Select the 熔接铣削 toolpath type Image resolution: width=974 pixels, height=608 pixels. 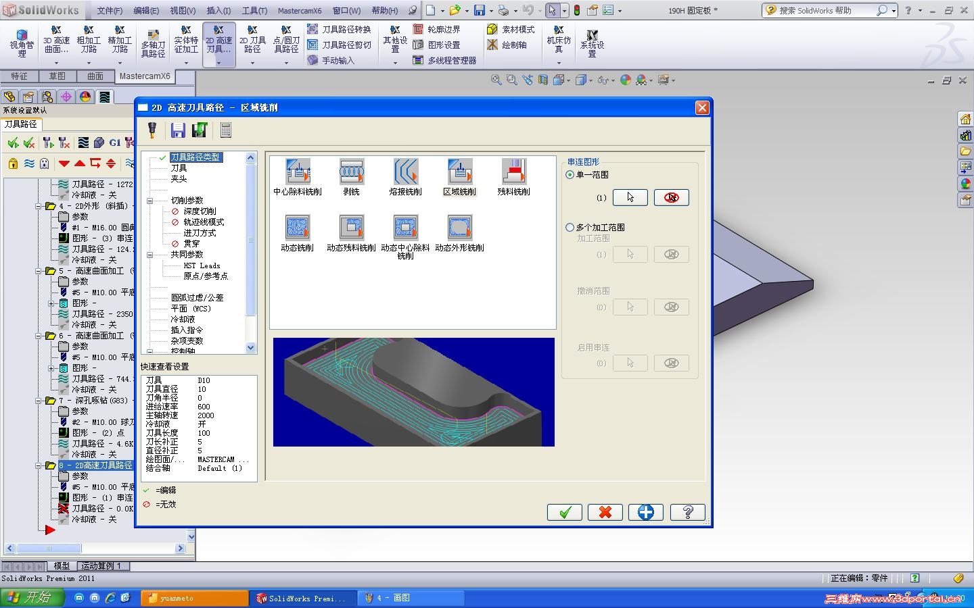[405, 177]
